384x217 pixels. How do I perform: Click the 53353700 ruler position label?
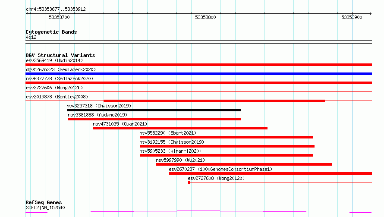pos(59,17)
